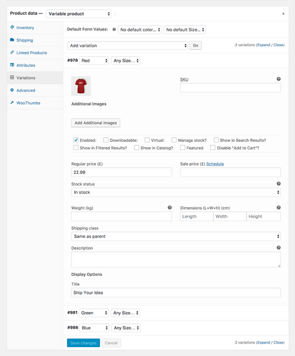Viewport: 295px width, 356px height.
Task: Enable the Featured checkbox
Action: pos(182,148)
